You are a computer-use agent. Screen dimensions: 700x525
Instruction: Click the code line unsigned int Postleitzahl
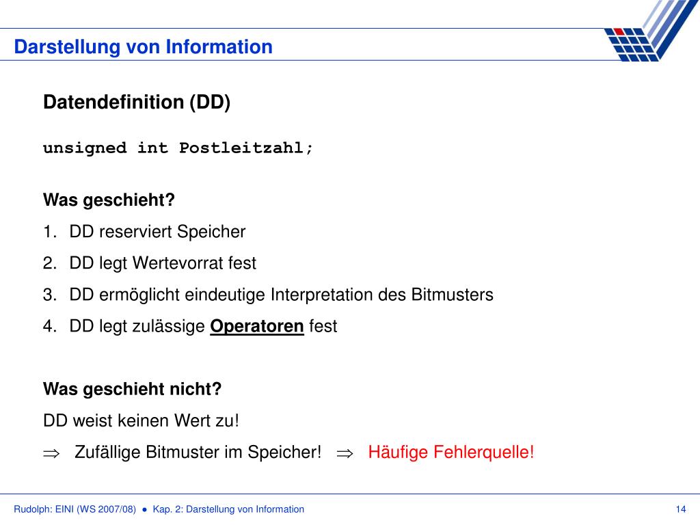point(178,148)
